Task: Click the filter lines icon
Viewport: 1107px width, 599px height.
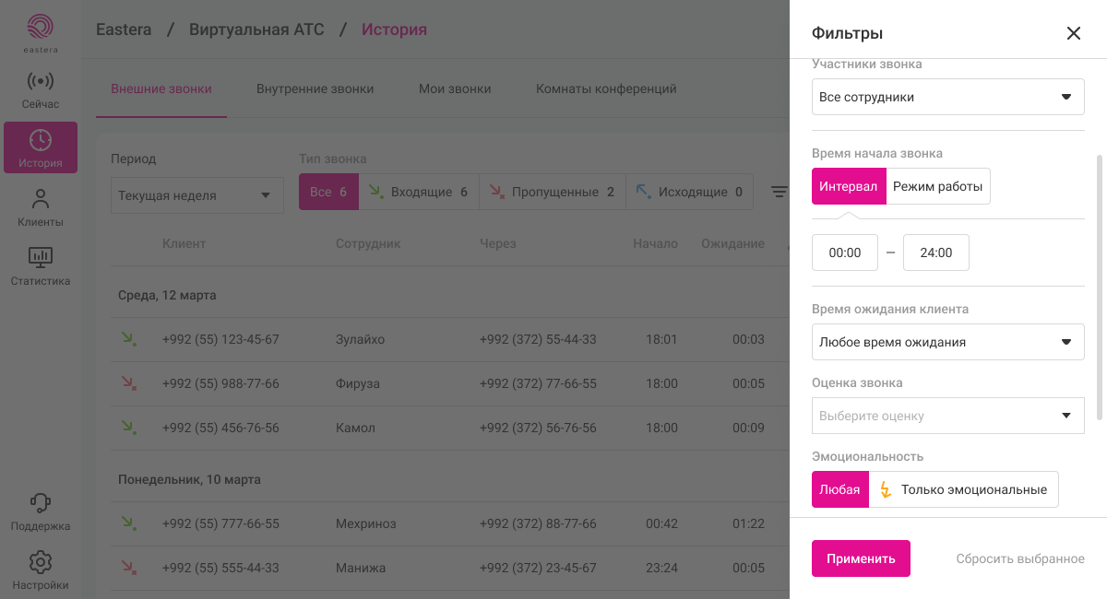Action: [780, 193]
